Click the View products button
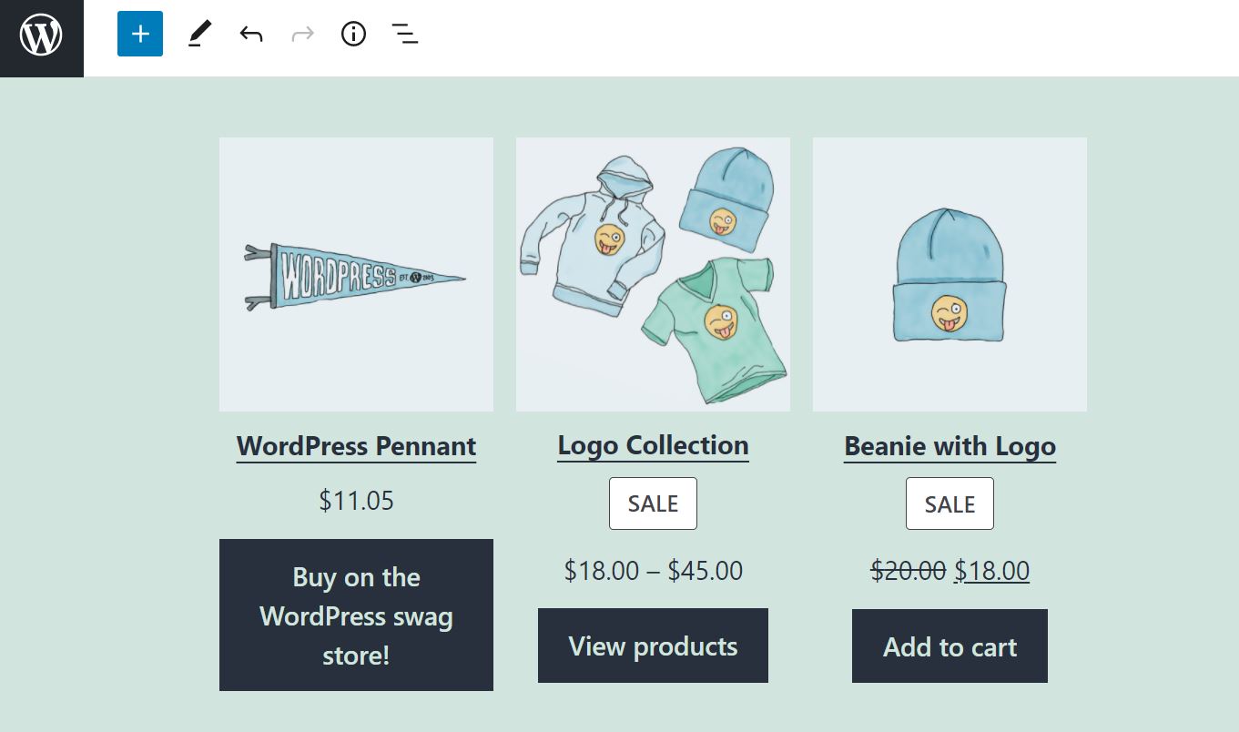The width and height of the screenshot is (1239, 732). 653,646
